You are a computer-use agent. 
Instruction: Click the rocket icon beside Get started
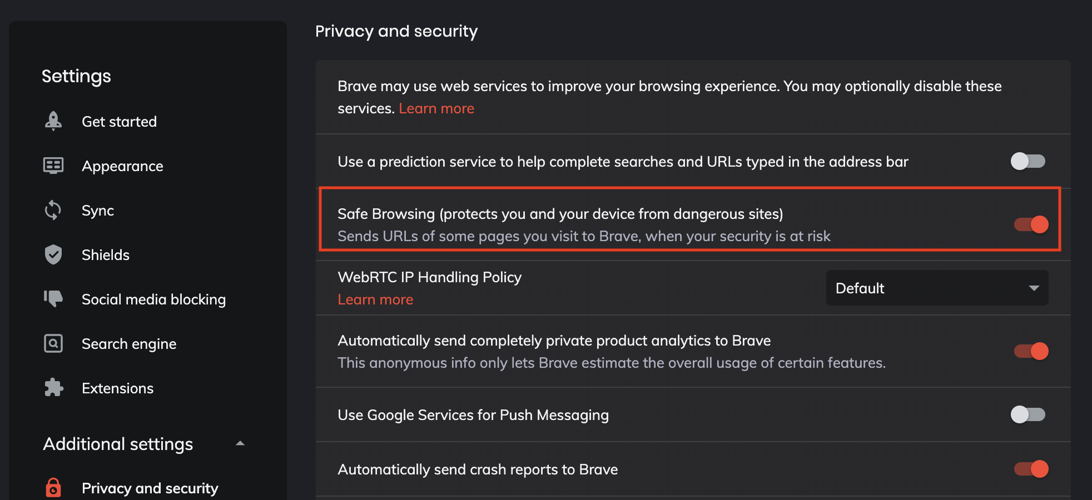pos(53,121)
